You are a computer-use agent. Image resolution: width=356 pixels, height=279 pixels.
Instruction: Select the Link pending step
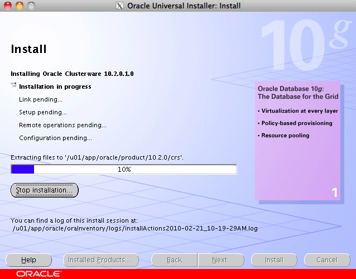pos(41,99)
